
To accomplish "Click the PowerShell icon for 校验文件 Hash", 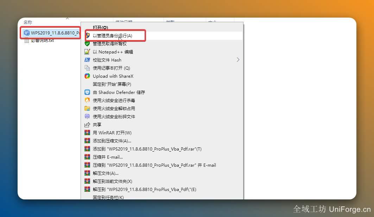I will 87,60.
